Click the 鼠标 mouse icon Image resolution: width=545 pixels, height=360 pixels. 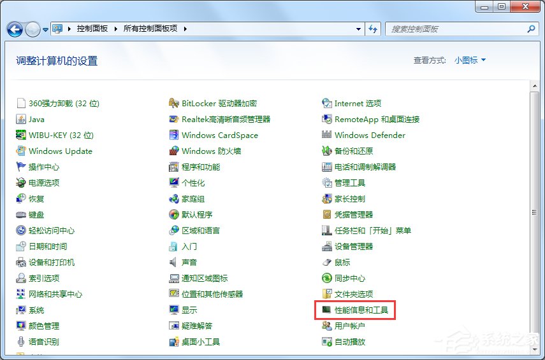pyautogui.click(x=327, y=262)
